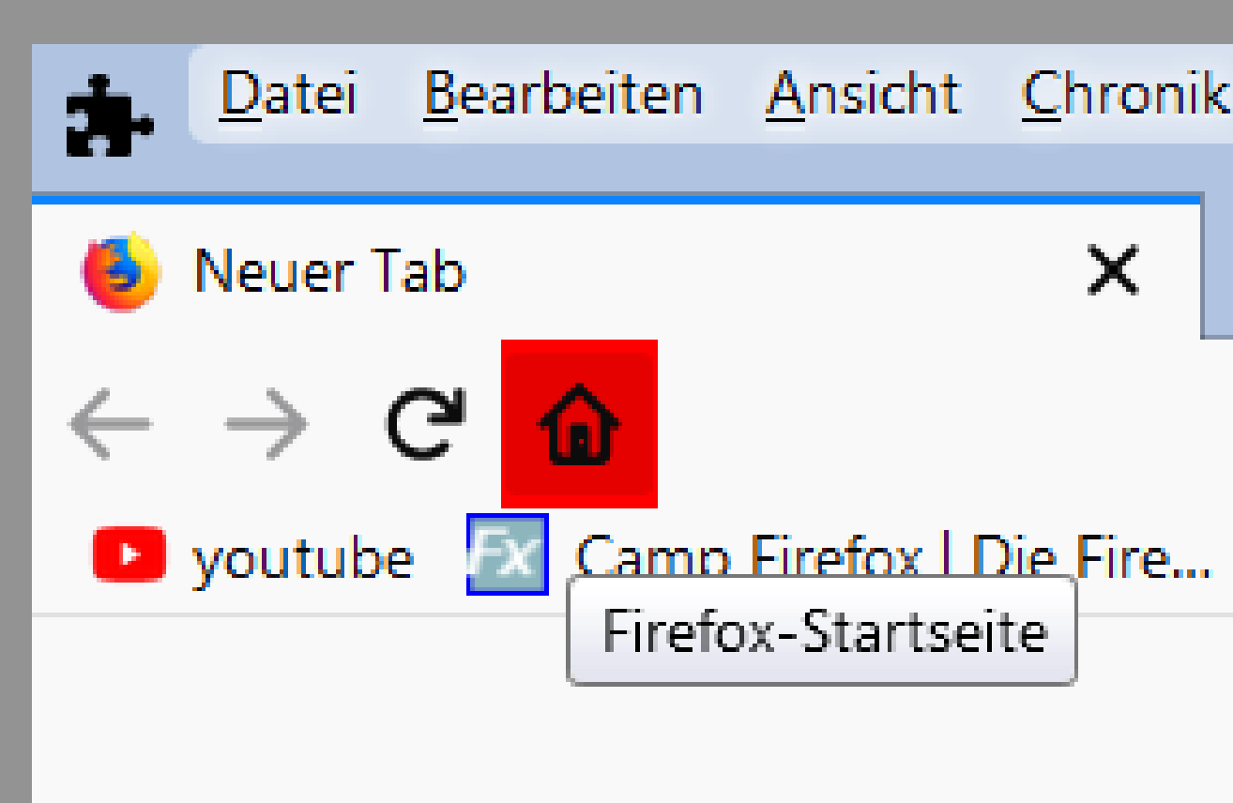
Task: Click the red YouTube play icon
Action: (129, 554)
